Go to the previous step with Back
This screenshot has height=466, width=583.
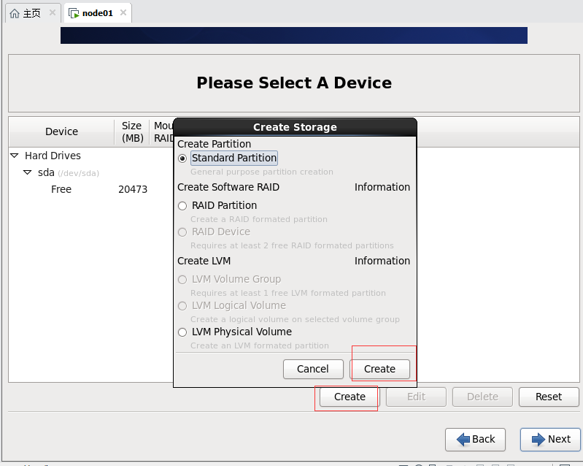tap(476, 440)
